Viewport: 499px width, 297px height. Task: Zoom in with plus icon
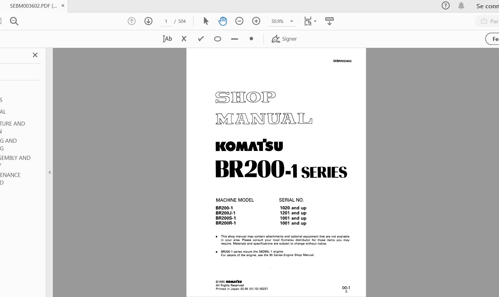click(x=256, y=21)
